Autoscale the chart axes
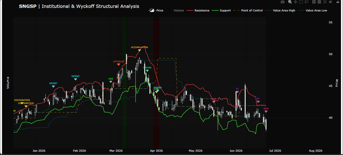This screenshot has height=155, width=343. click(325, 2)
